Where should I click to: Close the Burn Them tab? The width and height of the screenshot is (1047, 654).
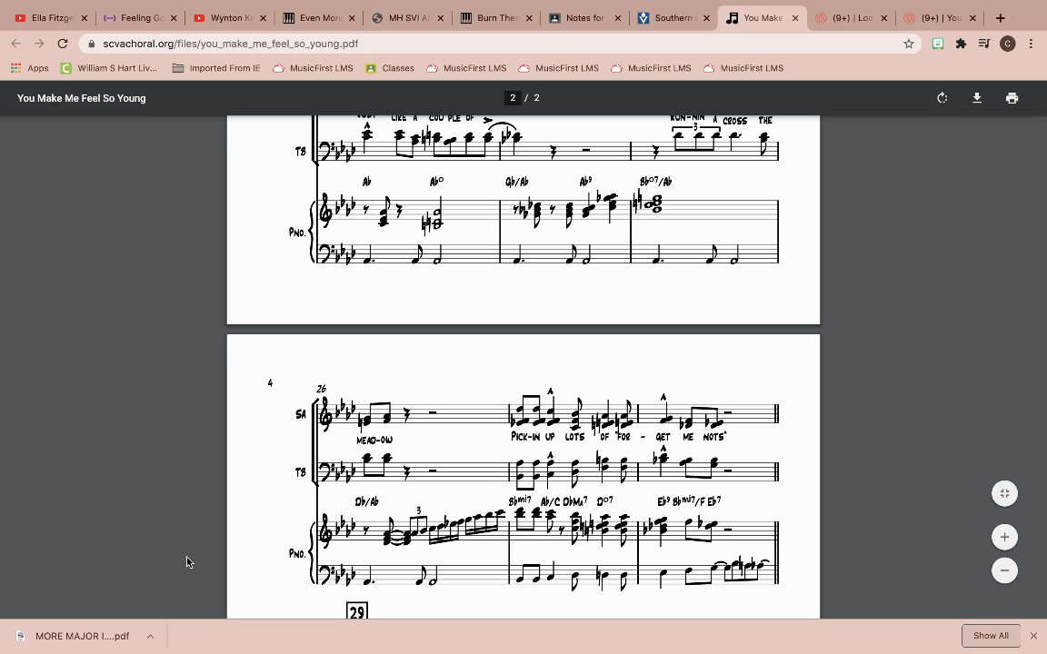(529, 18)
